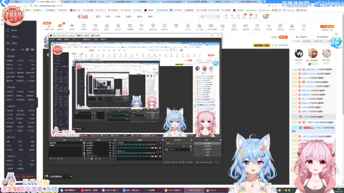The height and width of the screenshot is (193, 344).
Task: Move the selected scene down in OBS
Action: point(62,158)
